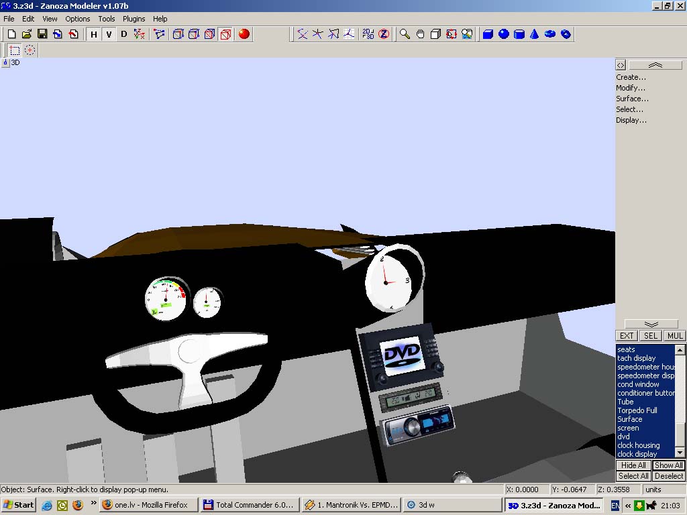Expand the Display... command group
Screen dimensions: 687x515
tap(631, 120)
